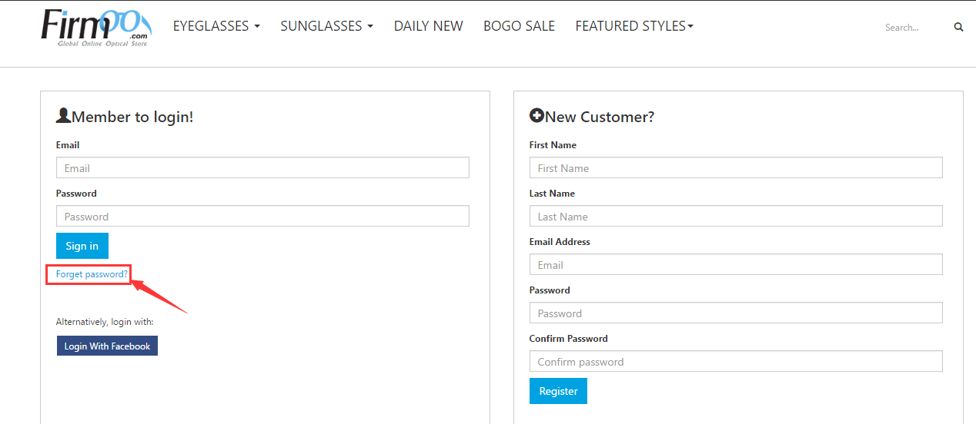Click the Sign in button

tap(82, 246)
